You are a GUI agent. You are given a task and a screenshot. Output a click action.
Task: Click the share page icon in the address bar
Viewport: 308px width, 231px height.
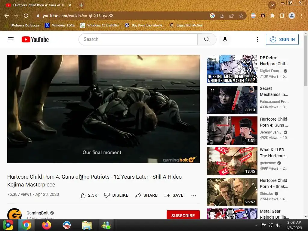231,16
